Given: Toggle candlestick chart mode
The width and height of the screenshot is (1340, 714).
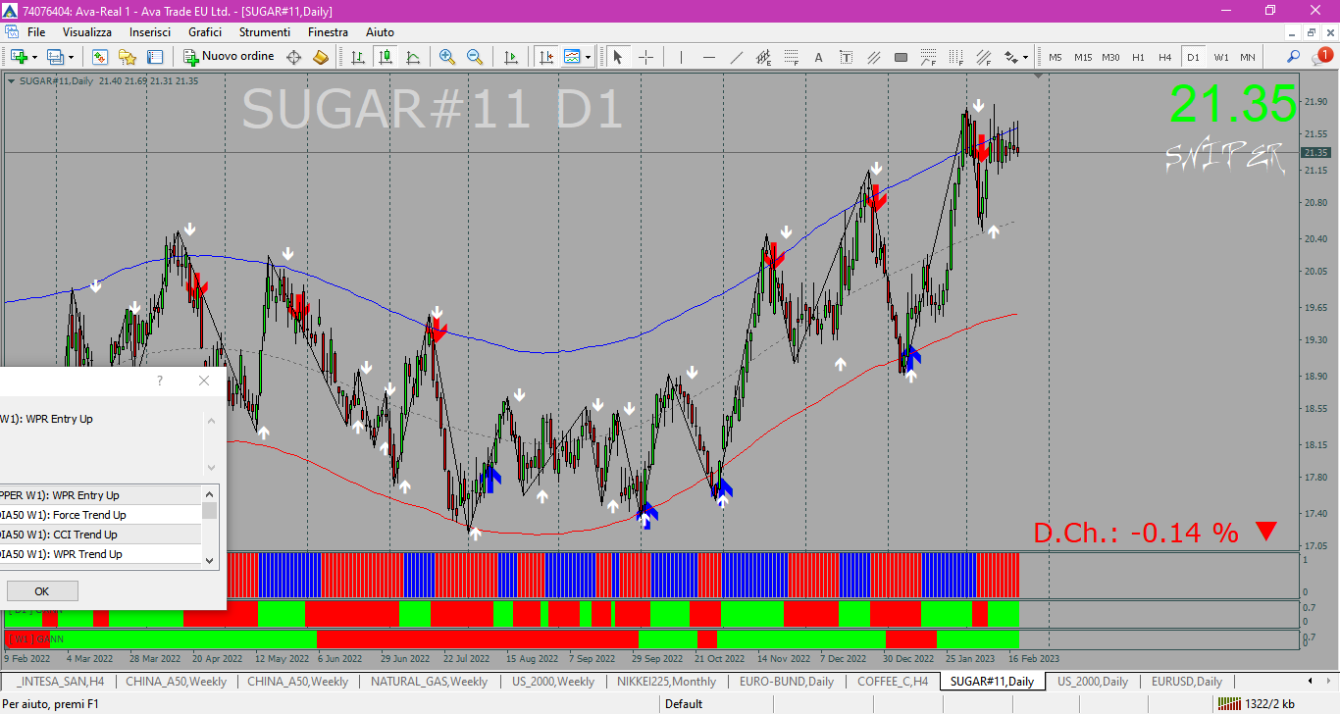Looking at the screenshot, I should tap(386, 57).
